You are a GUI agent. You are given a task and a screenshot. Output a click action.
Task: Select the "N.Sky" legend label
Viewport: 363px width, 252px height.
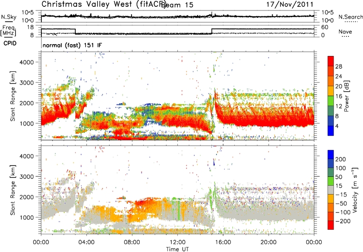9,17
